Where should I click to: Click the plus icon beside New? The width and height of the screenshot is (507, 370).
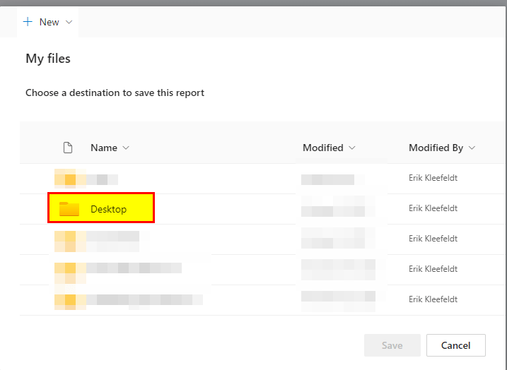point(28,22)
